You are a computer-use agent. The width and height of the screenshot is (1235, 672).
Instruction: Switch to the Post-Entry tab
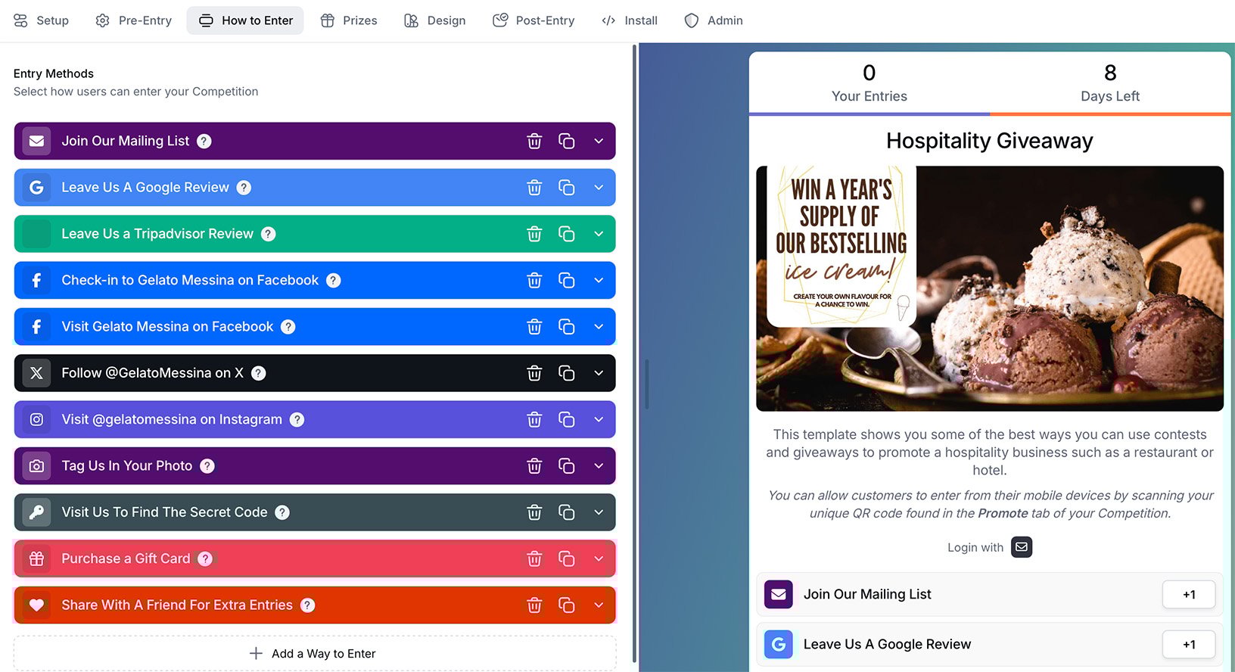click(x=534, y=20)
